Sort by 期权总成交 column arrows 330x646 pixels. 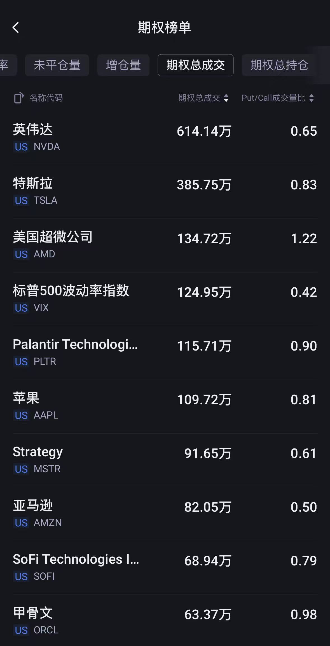226,98
